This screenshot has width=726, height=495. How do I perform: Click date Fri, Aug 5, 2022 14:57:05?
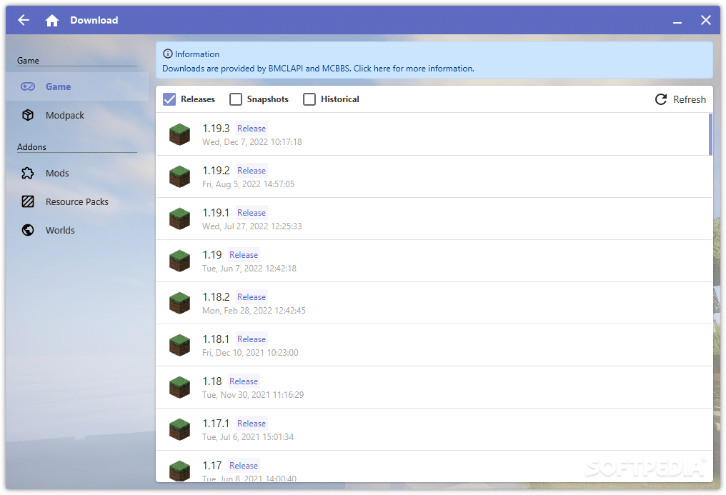point(248,184)
